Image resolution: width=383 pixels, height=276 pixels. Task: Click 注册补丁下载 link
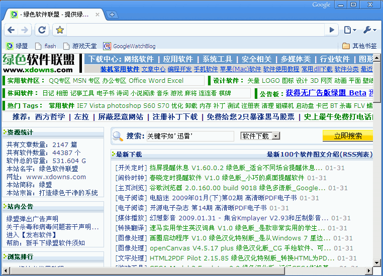coord(175,117)
